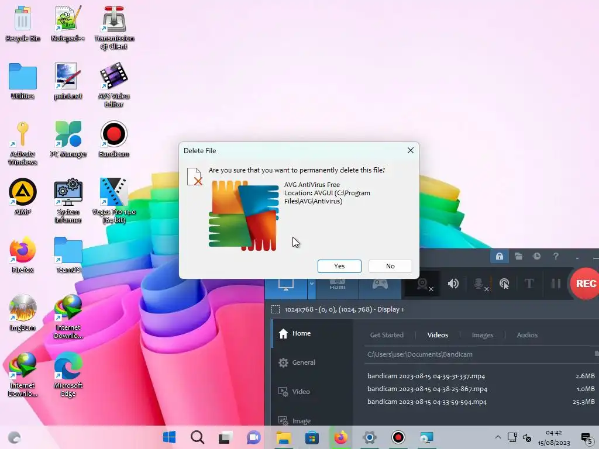Open File Explorer from the taskbar
The height and width of the screenshot is (449, 599).
coord(284,437)
